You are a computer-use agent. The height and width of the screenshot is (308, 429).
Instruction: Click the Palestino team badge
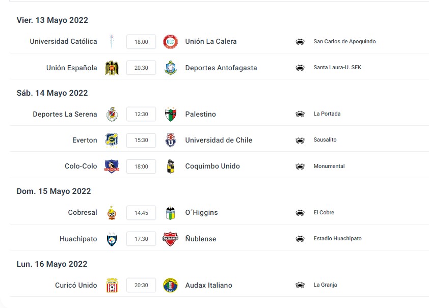pyautogui.click(x=170, y=114)
